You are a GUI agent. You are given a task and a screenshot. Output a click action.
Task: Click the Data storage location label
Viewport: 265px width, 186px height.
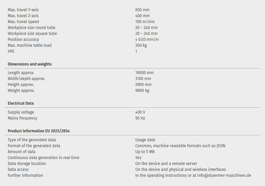coord(27,164)
